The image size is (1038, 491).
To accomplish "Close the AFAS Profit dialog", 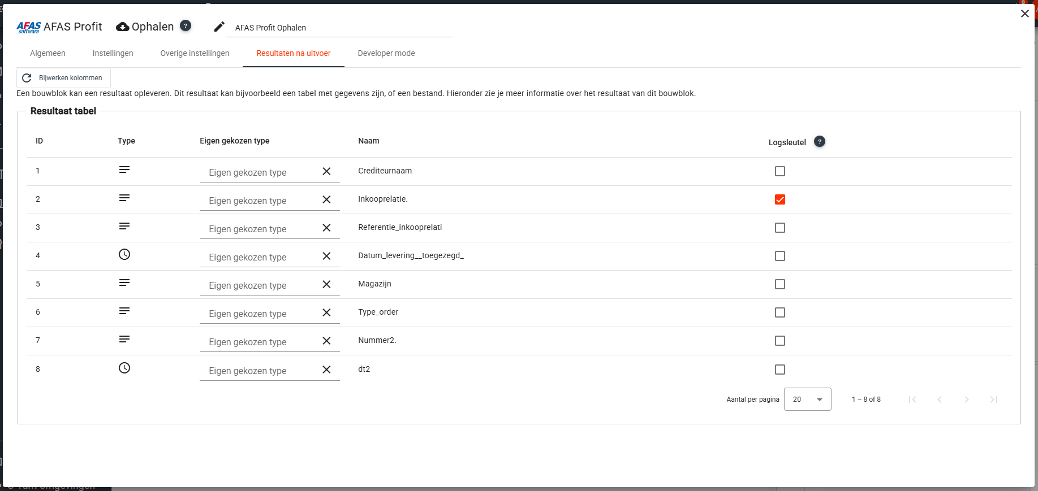I will 1024,14.
